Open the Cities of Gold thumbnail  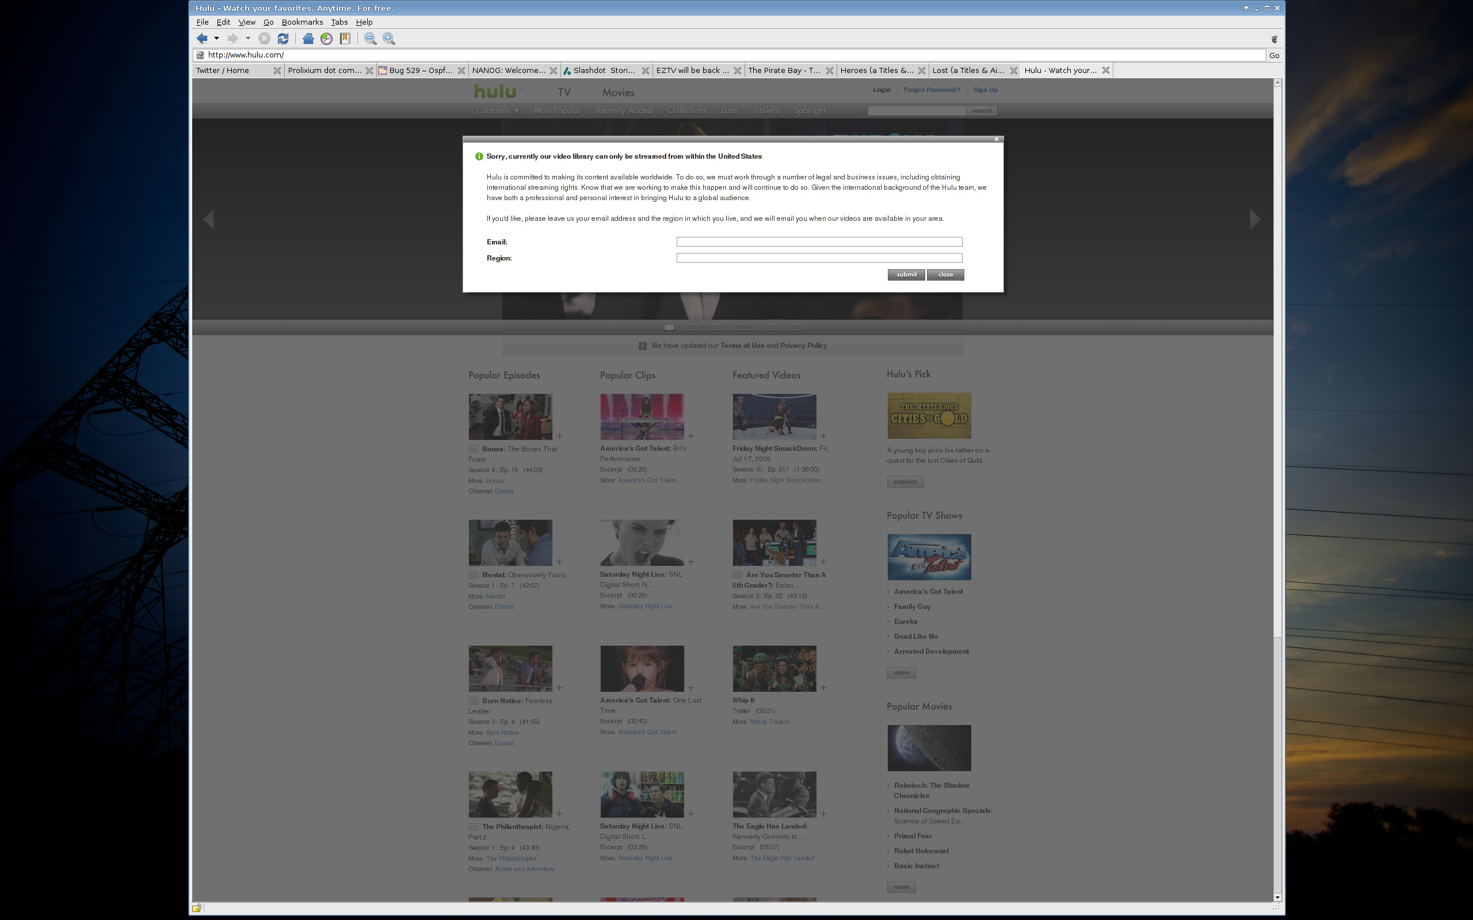tap(929, 416)
